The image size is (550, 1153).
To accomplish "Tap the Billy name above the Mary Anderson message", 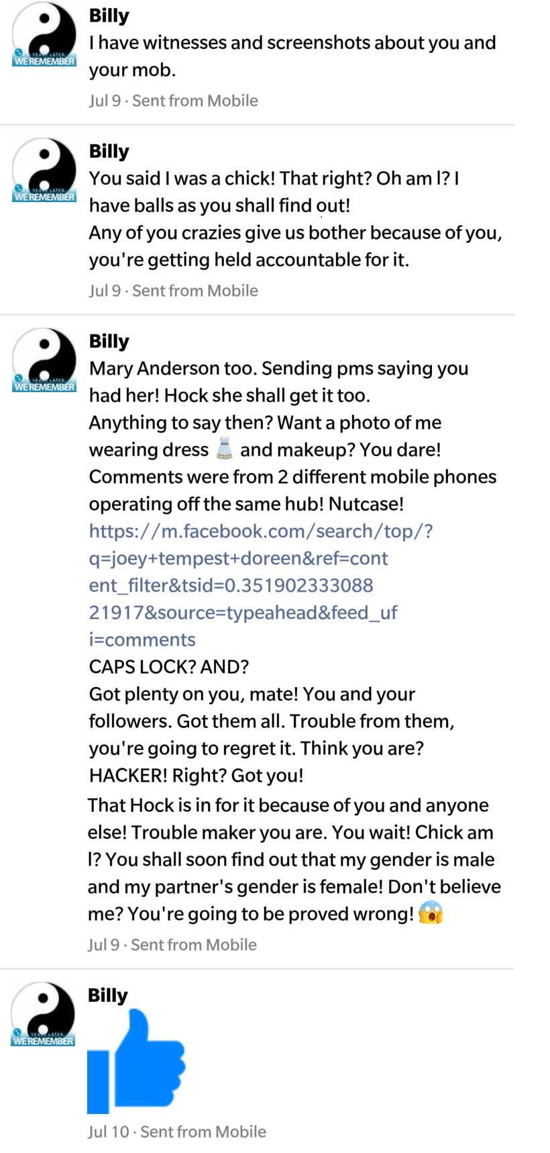I will 109,341.
